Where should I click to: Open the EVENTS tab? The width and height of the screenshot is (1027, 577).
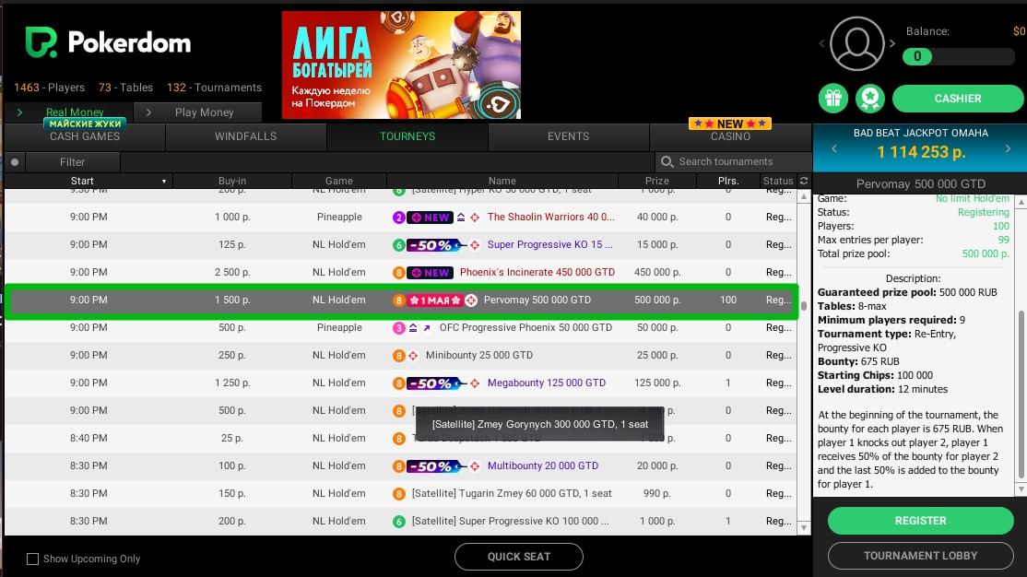point(569,136)
